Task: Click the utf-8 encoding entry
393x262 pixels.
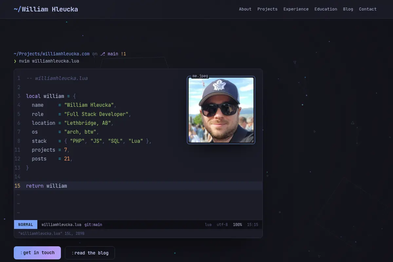Action: (x=222, y=225)
